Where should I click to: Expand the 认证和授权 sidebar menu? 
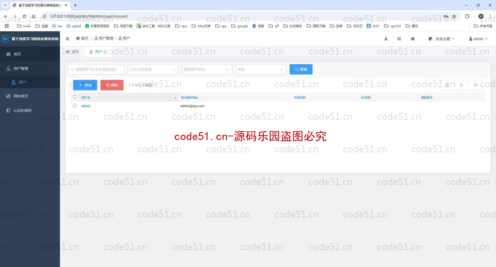tap(30, 110)
